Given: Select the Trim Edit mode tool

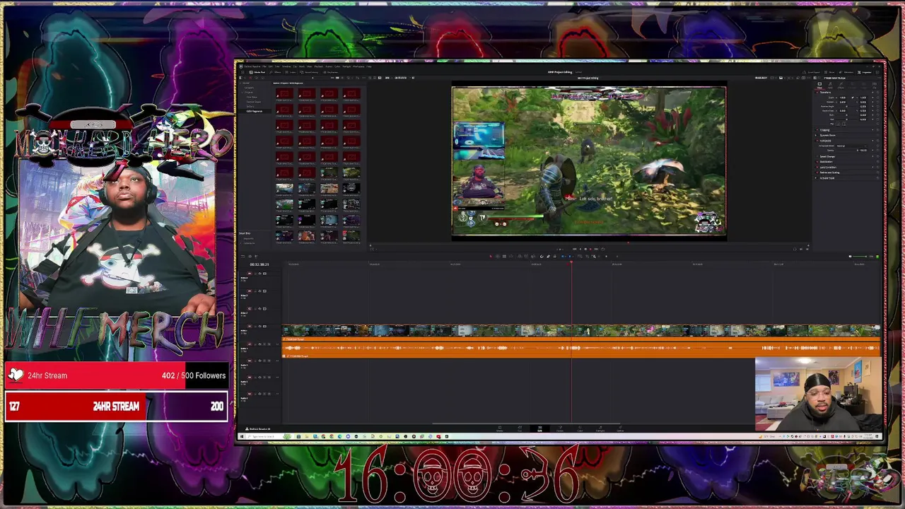Looking at the screenshot, I should (x=498, y=256).
